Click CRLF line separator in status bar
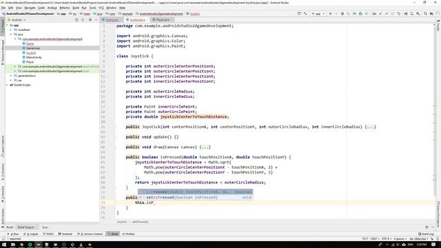 point(374,239)
